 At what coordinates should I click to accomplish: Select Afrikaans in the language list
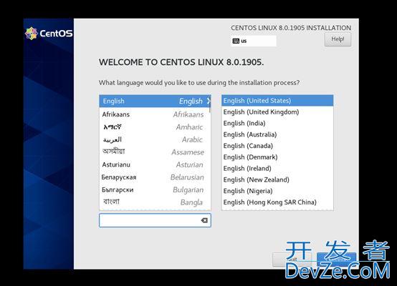click(x=155, y=114)
